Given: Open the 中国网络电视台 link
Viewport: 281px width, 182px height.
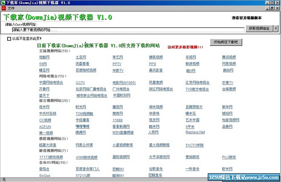Looking at the screenshot, I should [x=51, y=82].
